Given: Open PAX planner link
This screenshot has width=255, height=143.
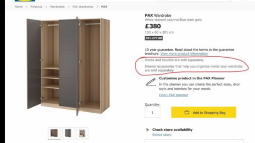Looking at the screenshot, I should click(173, 95).
